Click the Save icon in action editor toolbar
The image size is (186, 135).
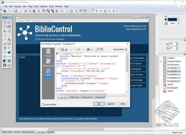click(62, 49)
